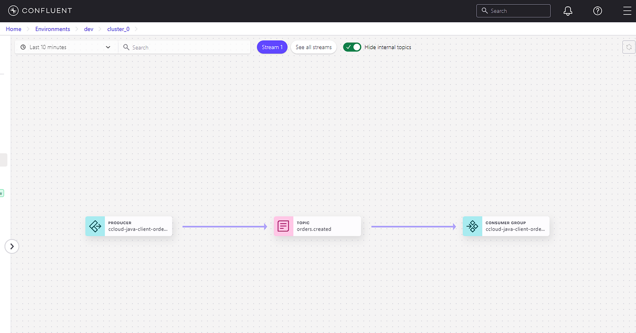The width and height of the screenshot is (636, 333).
Task: Click the Hide internal topics label
Action: 388,47
